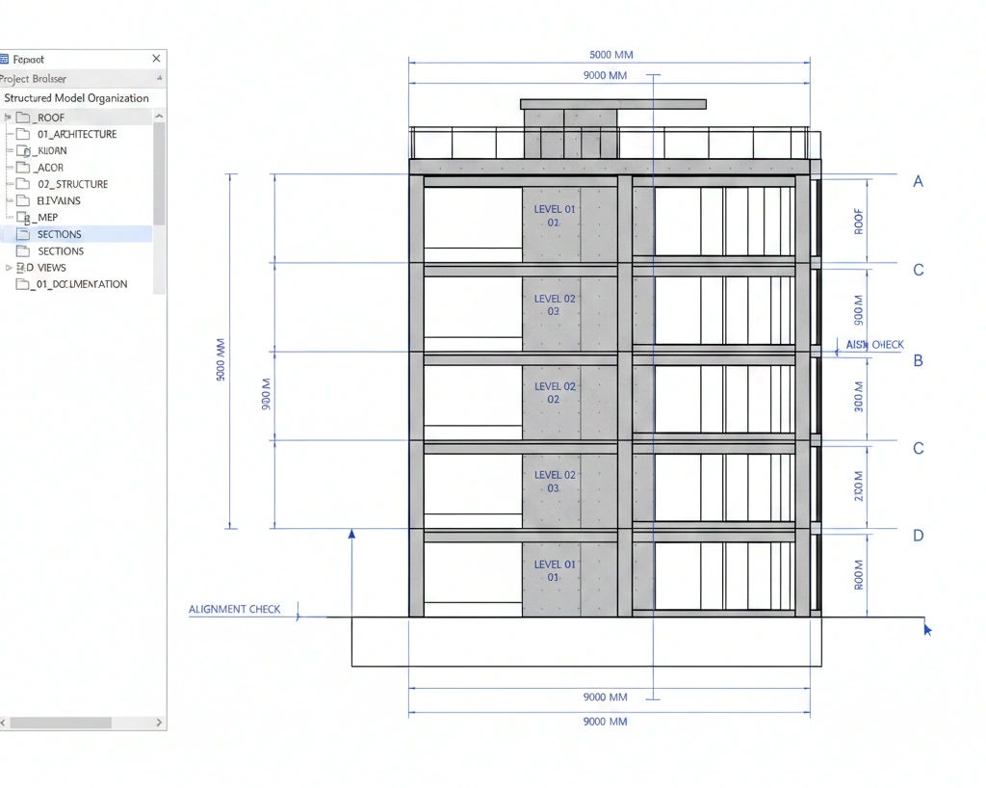986x788 pixels.
Task: Click the horizontal scrollbar left arrow
Action: 3,722
